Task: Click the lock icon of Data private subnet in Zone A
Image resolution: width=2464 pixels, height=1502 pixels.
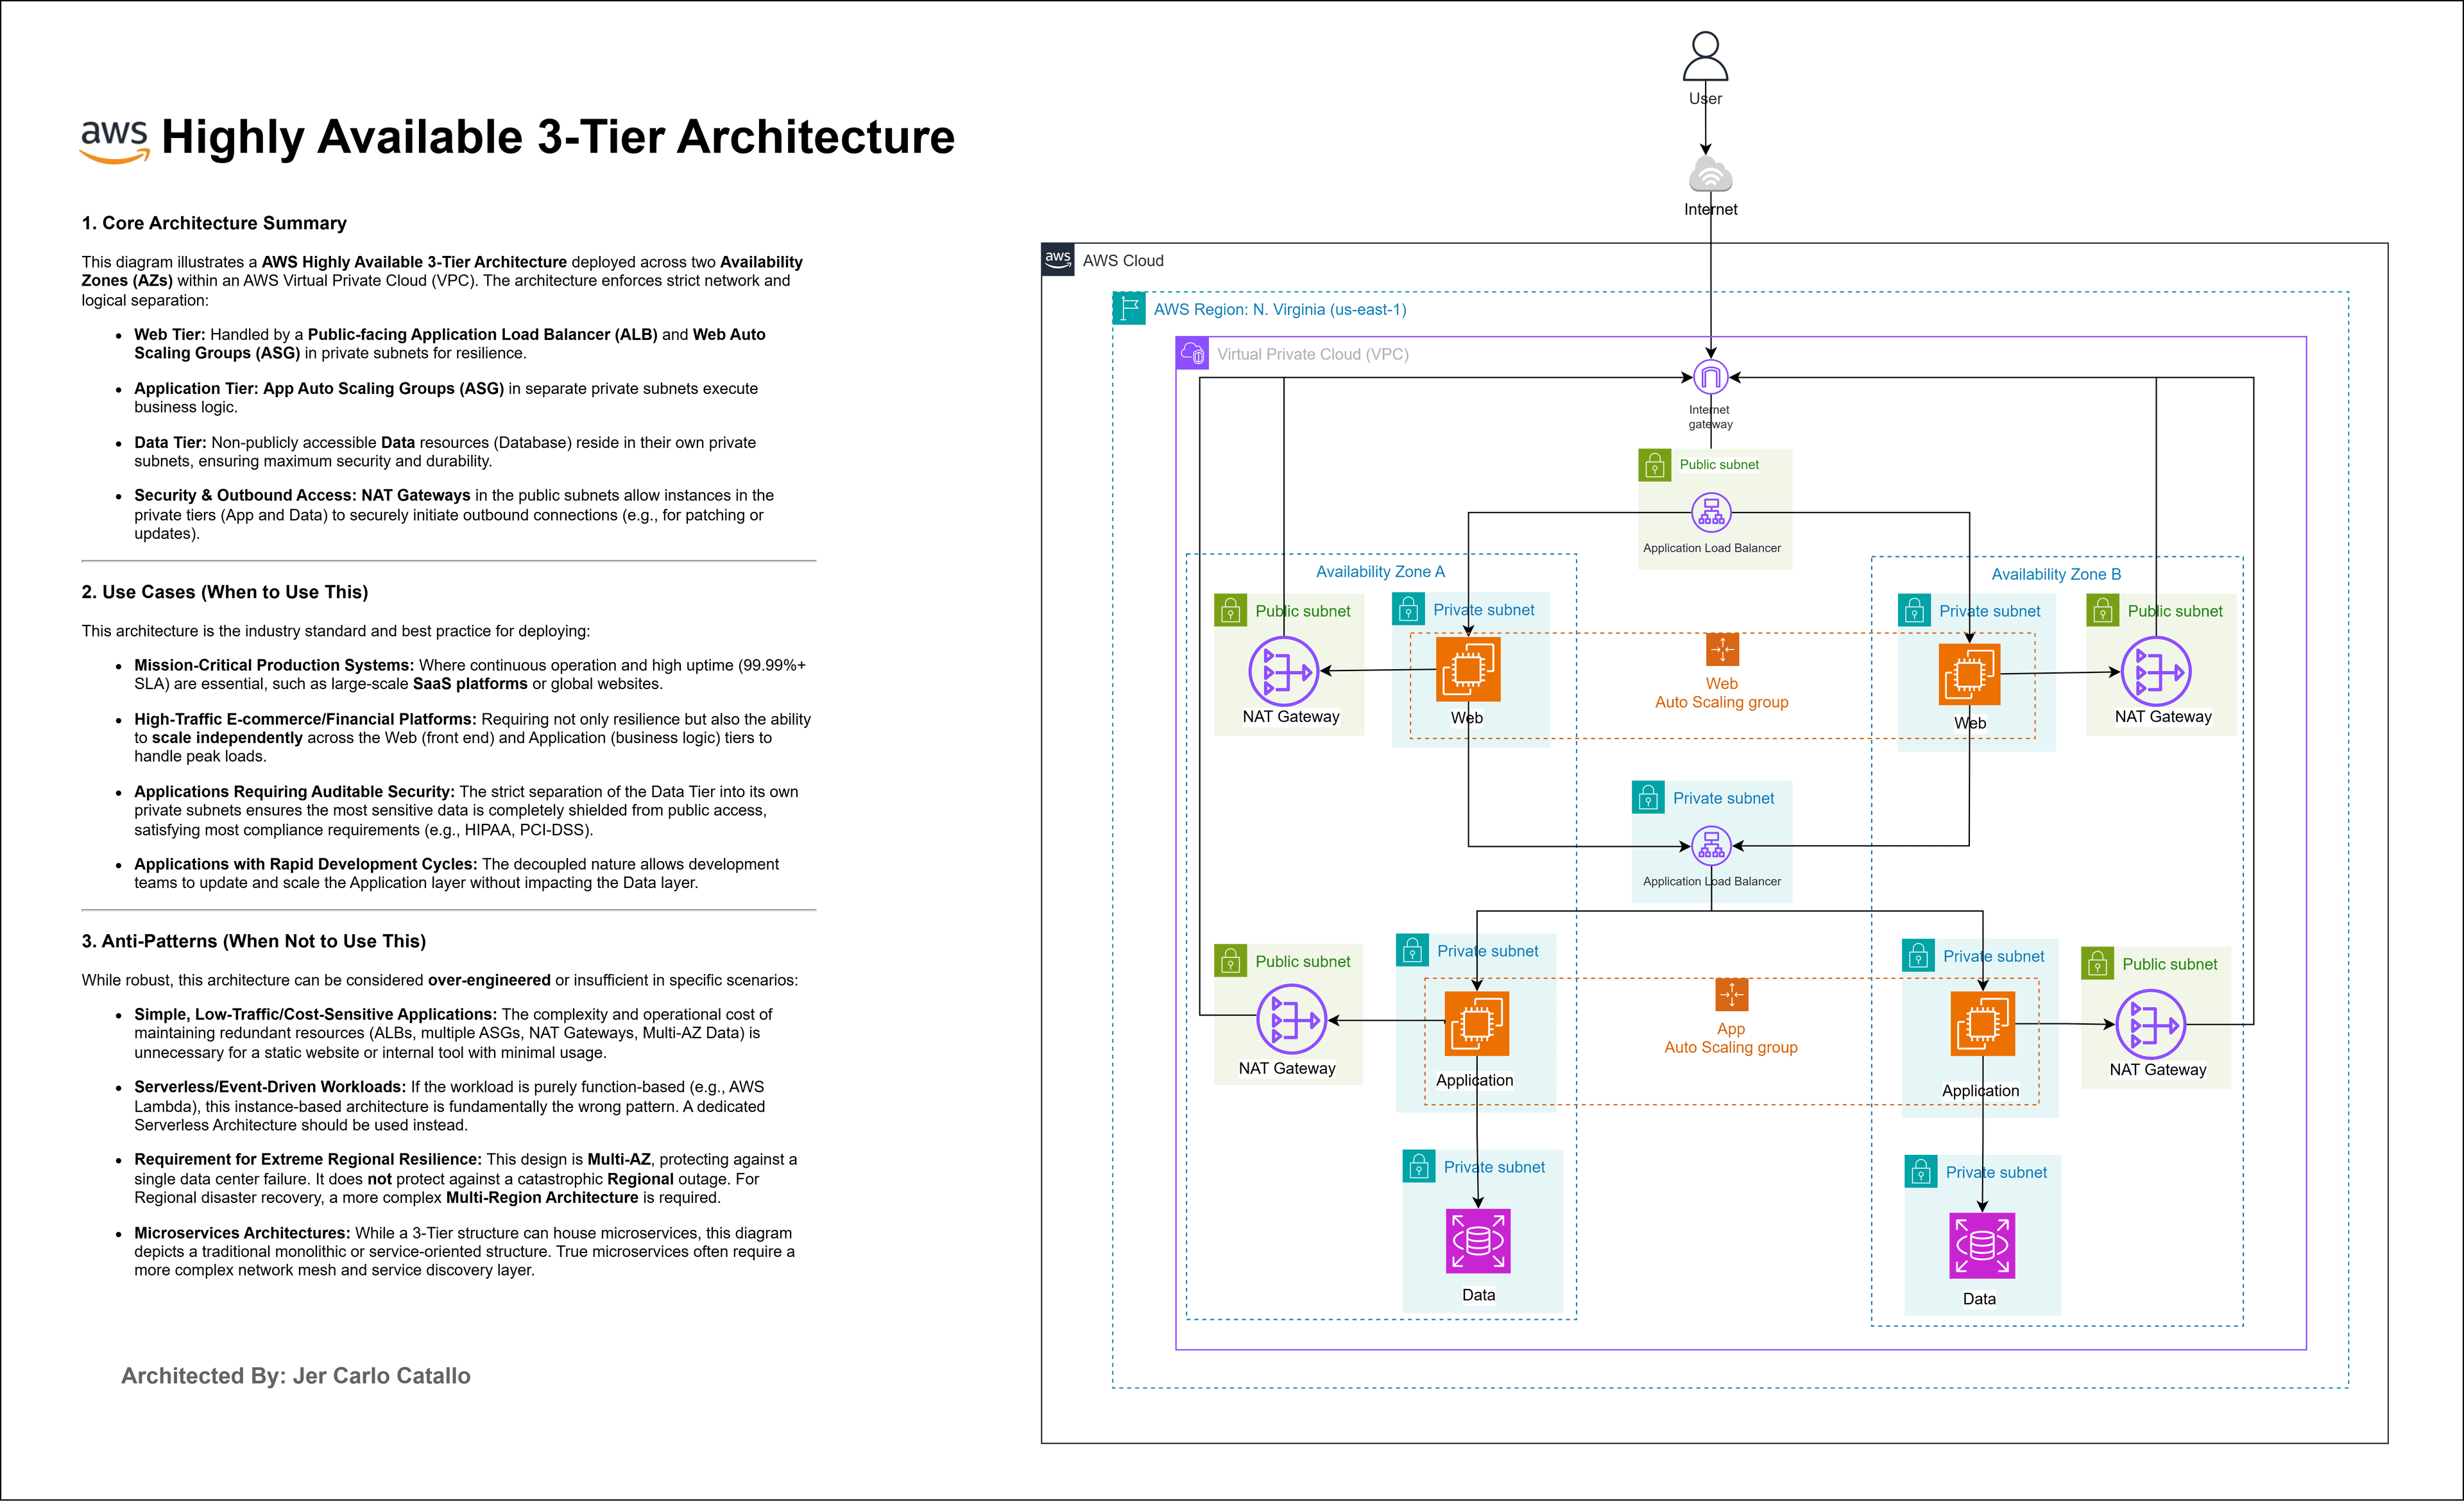Action: [1419, 1166]
